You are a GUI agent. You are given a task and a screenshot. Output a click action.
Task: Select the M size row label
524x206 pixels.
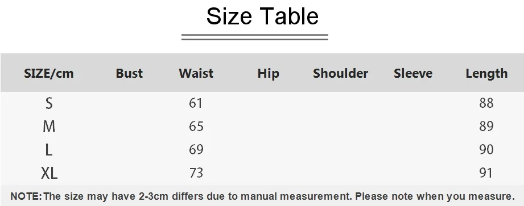pyautogui.click(x=49, y=127)
